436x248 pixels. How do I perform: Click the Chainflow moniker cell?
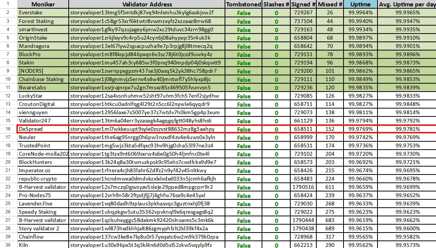pos(43,237)
